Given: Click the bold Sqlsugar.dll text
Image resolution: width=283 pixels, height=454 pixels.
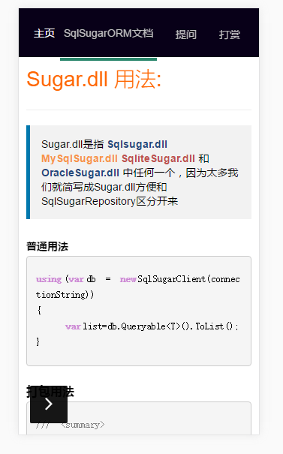Looking at the screenshot, I should [137, 144].
